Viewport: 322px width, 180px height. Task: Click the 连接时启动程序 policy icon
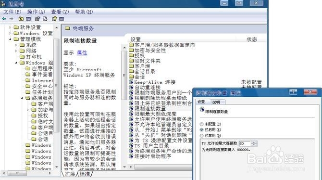coord(131,156)
